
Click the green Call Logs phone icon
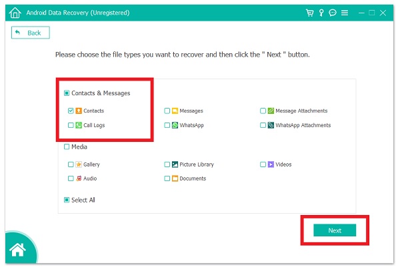pos(79,125)
